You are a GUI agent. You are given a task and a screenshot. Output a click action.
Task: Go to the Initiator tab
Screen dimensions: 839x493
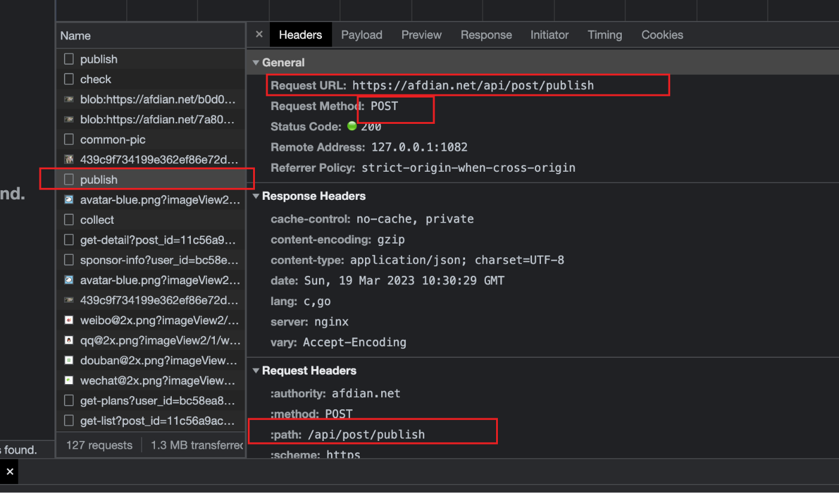549,35
